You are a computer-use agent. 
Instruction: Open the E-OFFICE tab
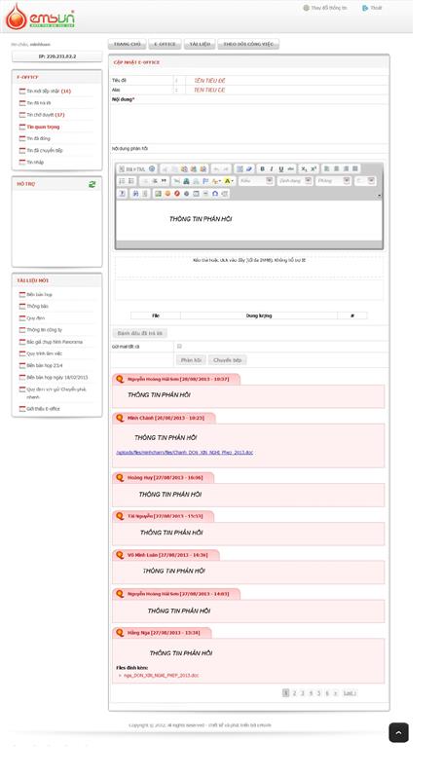click(165, 44)
